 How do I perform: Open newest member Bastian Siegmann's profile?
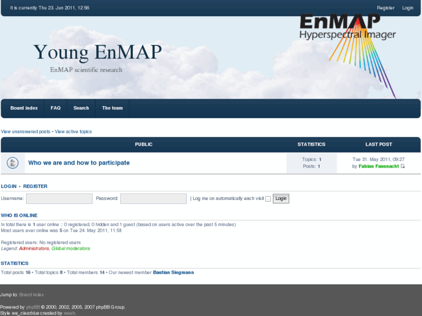click(174, 273)
